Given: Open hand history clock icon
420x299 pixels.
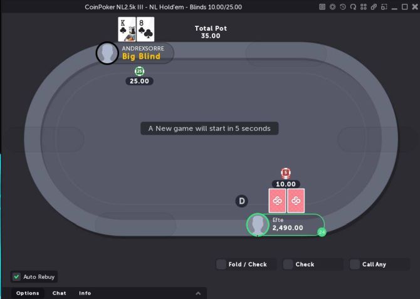Looking at the screenshot, I should tap(343, 7).
